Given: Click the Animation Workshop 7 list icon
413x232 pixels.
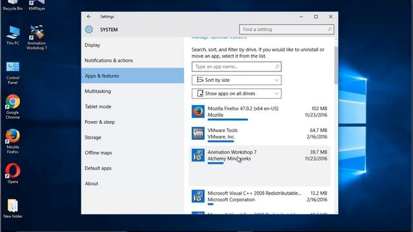Looking at the screenshot, I should pyautogui.click(x=198, y=155).
